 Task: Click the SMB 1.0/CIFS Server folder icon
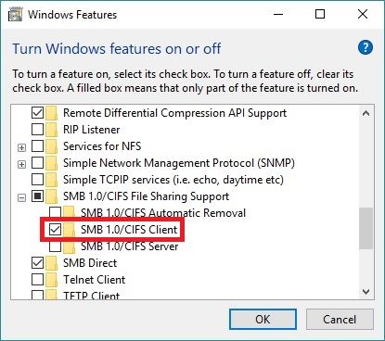pyautogui.click(x=70, y=246)
